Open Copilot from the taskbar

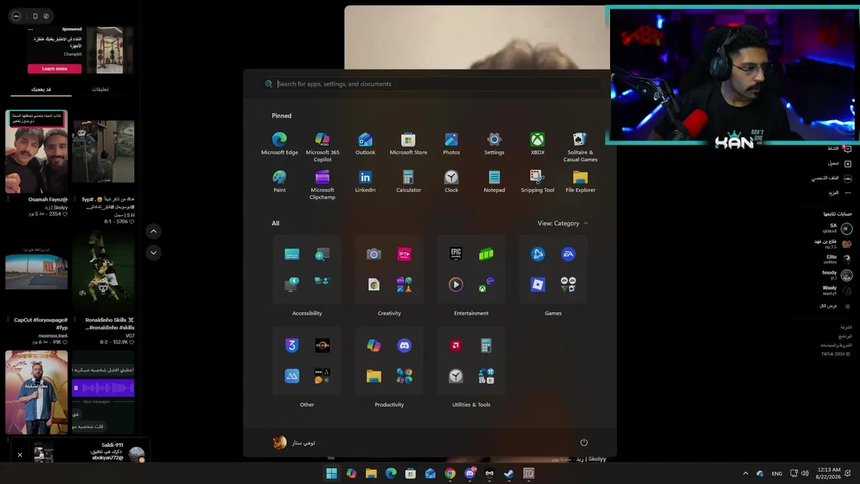351,473
